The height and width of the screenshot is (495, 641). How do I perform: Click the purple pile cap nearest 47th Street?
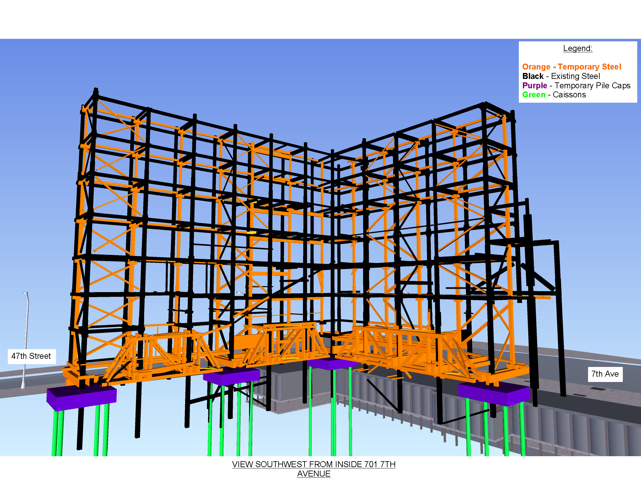point(81,398)
